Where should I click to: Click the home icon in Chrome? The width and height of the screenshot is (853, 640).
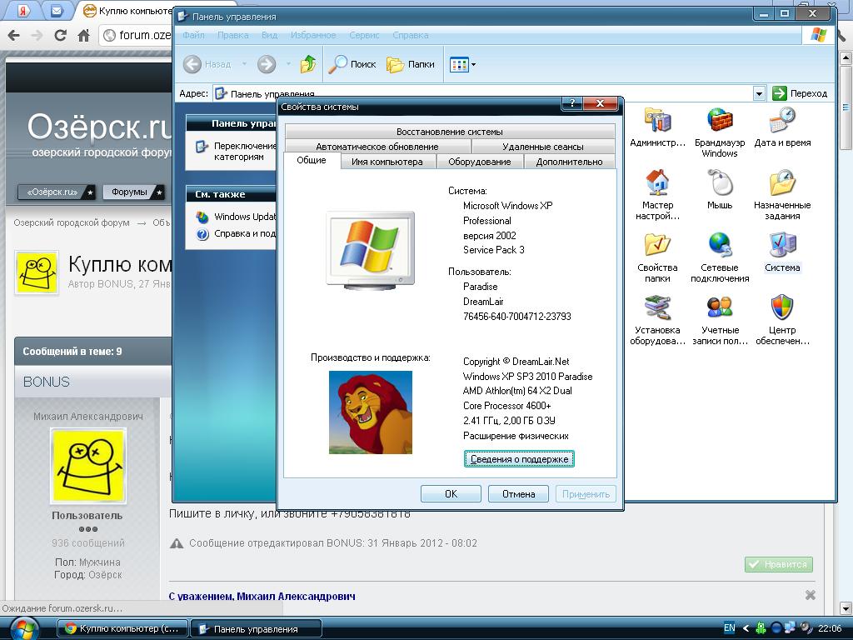click(83, 35)
